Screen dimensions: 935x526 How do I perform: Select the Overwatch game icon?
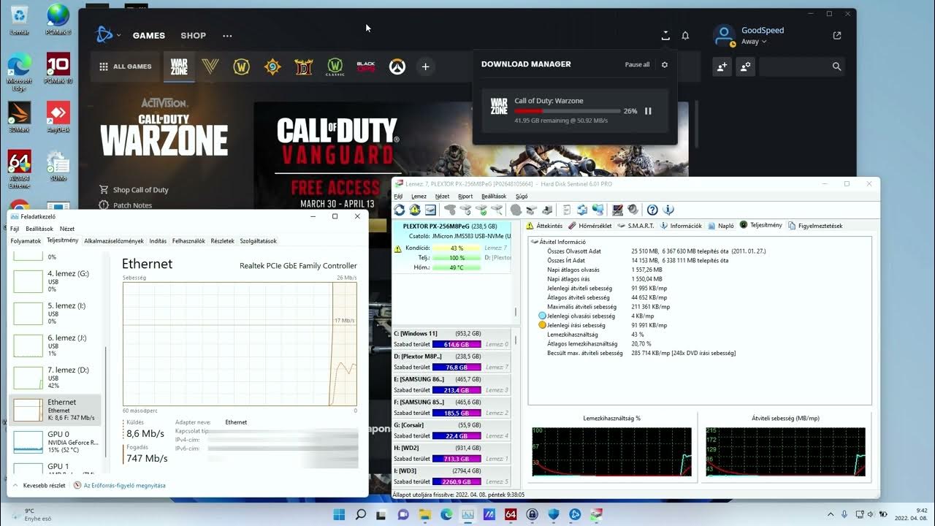click(397, 66)
